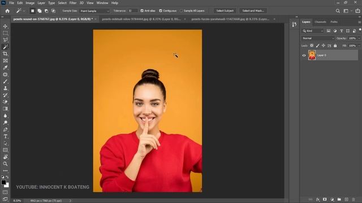Viewport: 362px width, 203px height.
Task: Select the Rectangle shape tool
Action: [x=5, y=150]
